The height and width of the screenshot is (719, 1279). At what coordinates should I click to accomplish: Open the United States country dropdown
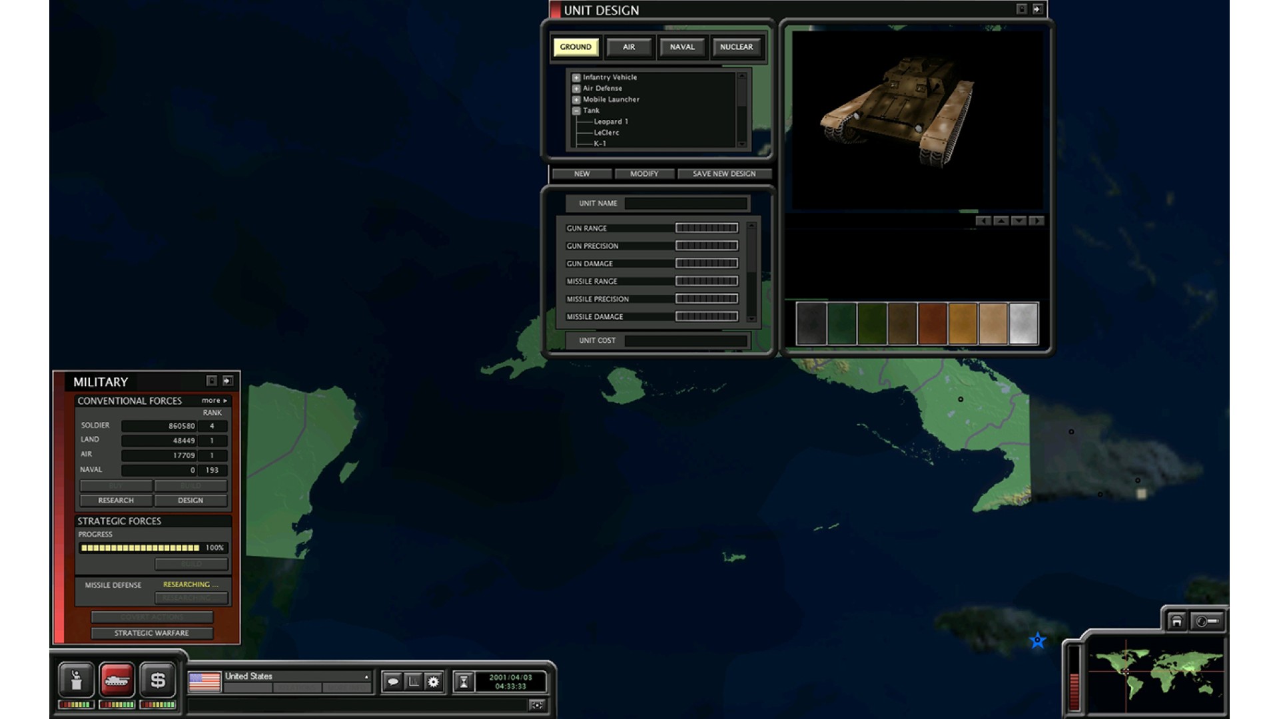click(x=366, y=676)
